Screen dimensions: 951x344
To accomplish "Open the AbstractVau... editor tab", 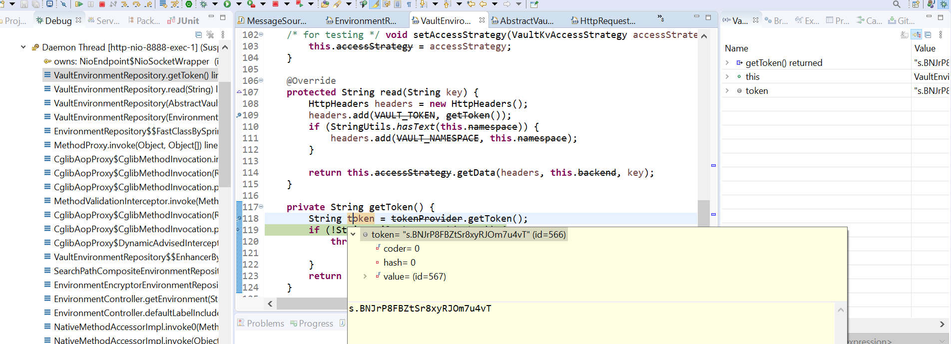I will point(522,20).
